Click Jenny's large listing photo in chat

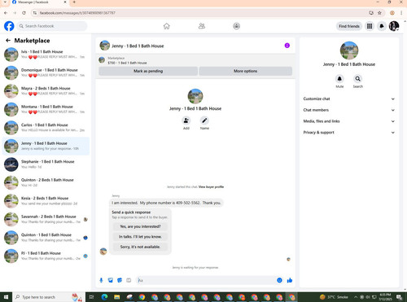[x=195, y=96]
